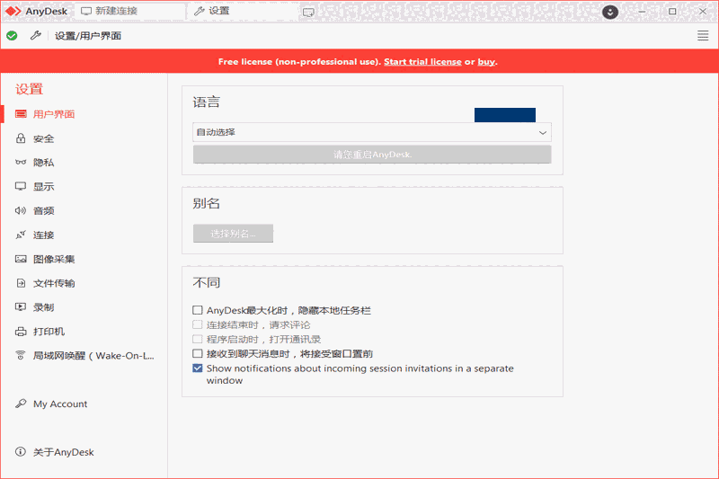Viewport: 719px width, 479px height.
Task: Open 图像采集 settings
Action: 54,259
